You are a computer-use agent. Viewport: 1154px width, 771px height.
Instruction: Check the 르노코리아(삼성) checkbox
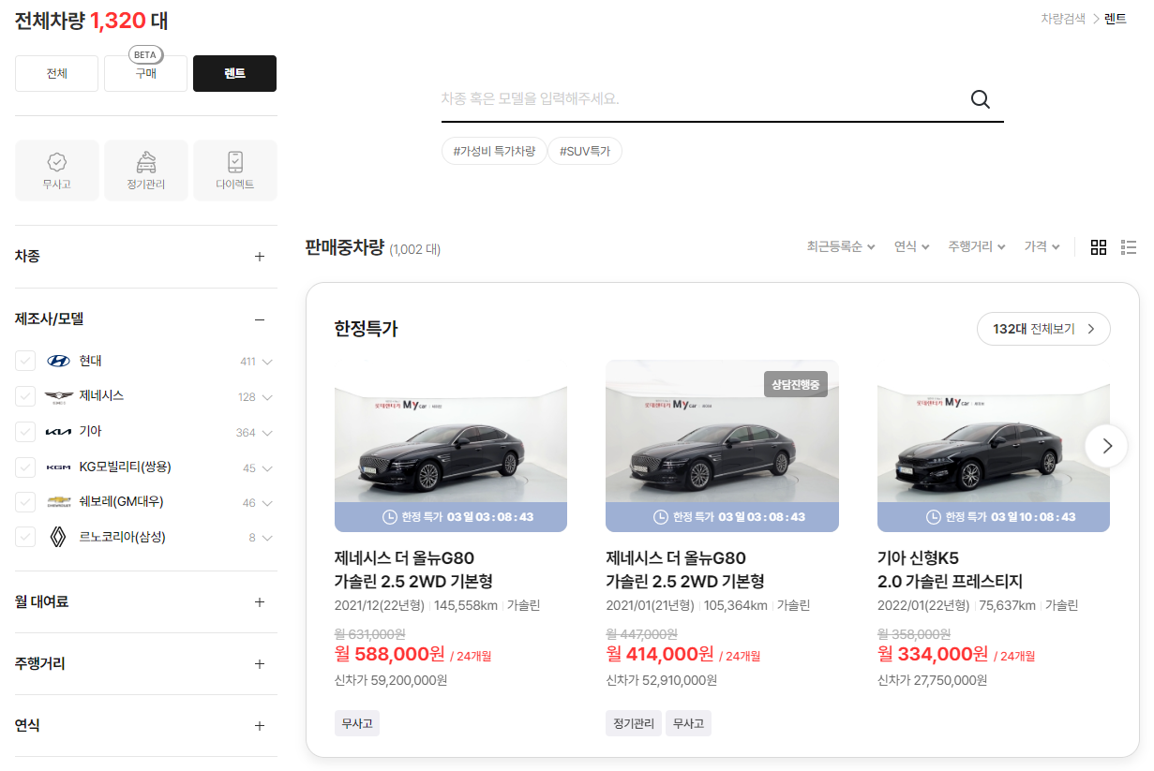(25, 537)
